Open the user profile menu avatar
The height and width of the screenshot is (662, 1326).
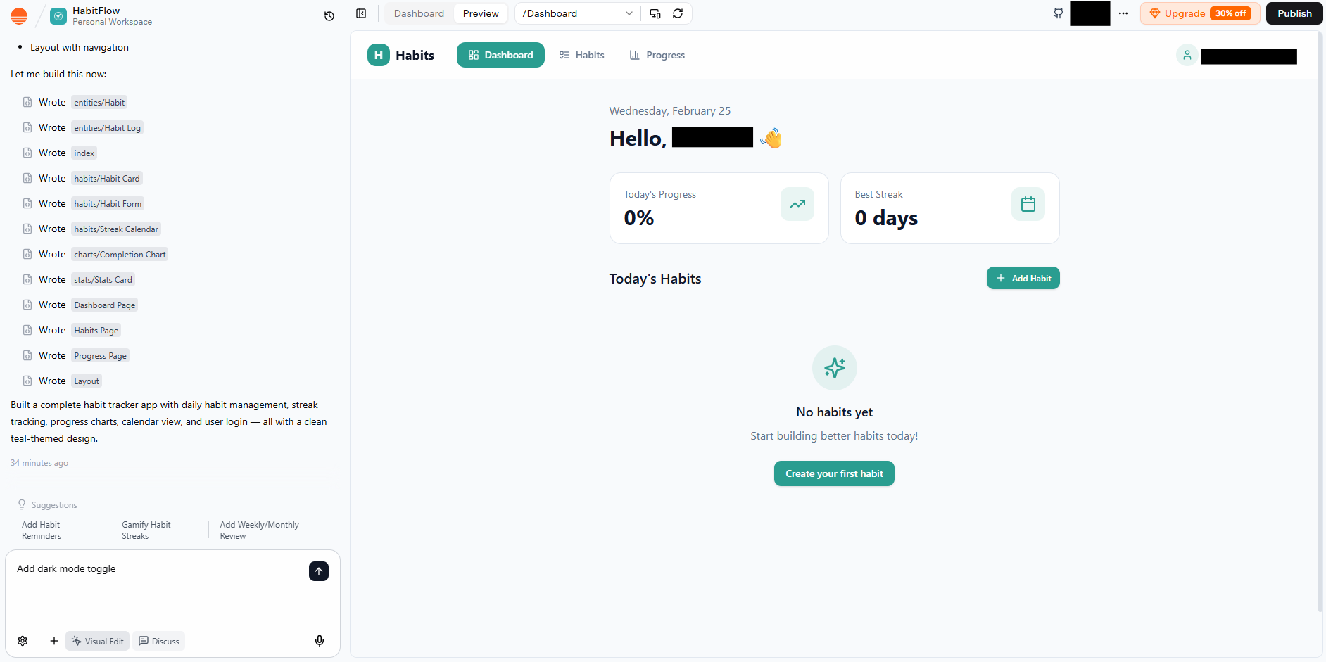click(1187, 56)
